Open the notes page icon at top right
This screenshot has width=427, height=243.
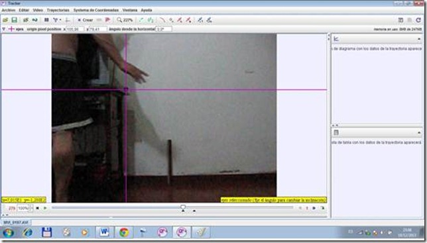tap(400, 20)
